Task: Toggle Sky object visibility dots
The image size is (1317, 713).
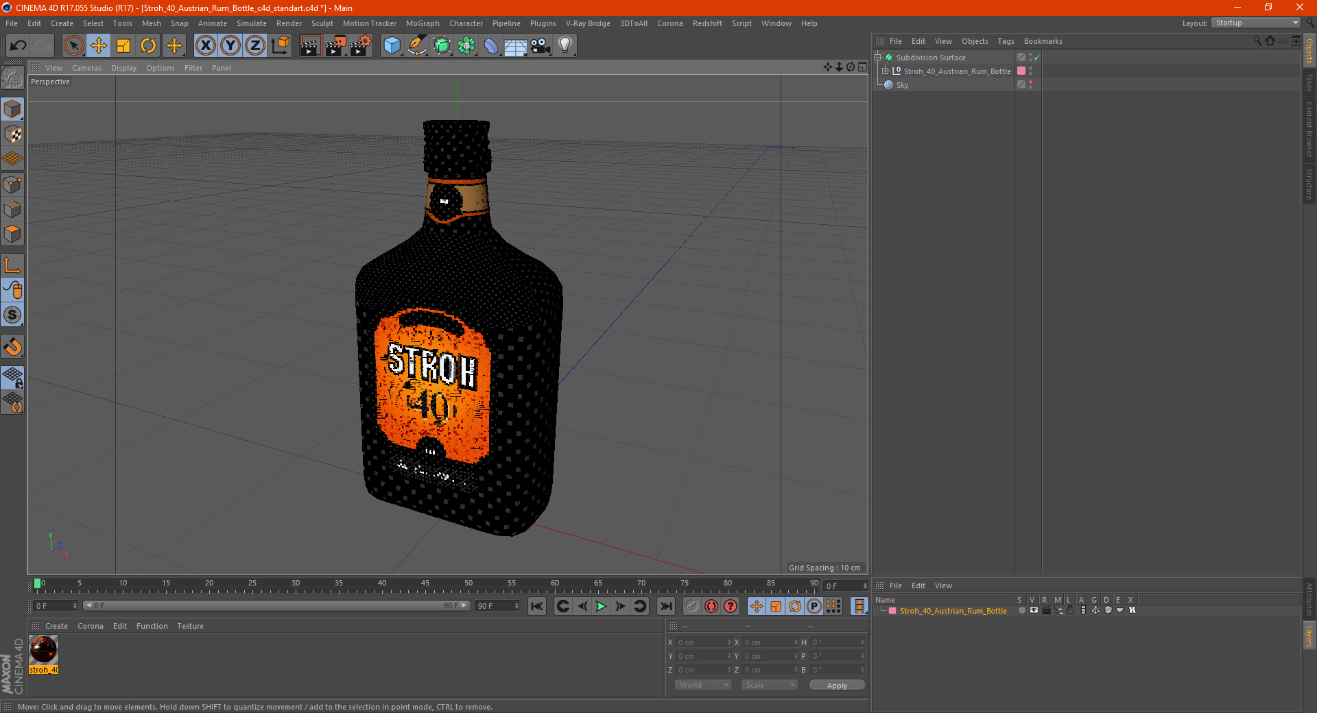Action: tap(1030, 85)
